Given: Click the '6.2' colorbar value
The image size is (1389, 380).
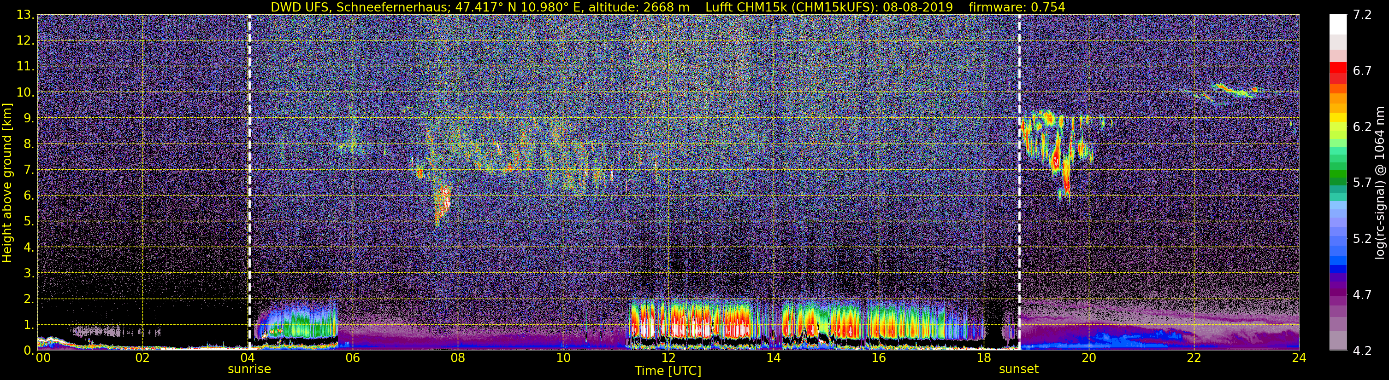Looking at the screenshot, I should tap(1362, 127).
